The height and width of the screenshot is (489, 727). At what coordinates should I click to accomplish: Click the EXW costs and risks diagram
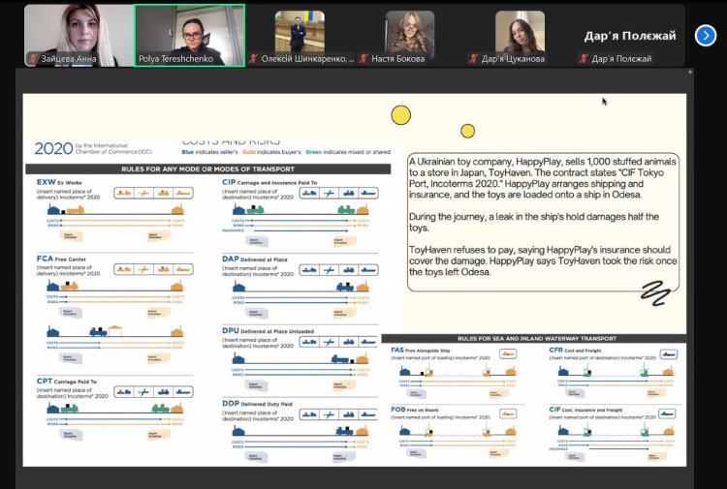pyautogui.click(x=115, y=223)
